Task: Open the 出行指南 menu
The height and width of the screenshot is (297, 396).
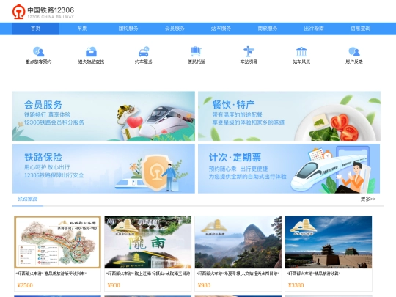Action: (x=314, y=29)
